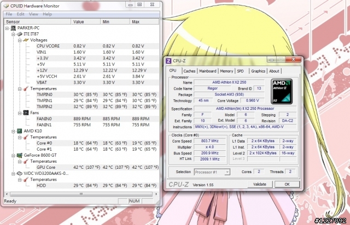
Task: Click the scrollbar left arrow
Action: click(7, 194)
